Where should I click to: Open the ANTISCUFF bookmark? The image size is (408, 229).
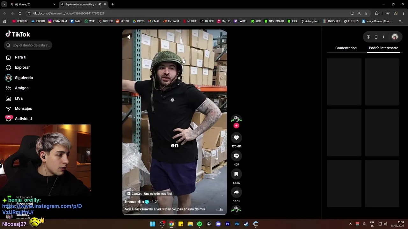[x=331, y=21]
